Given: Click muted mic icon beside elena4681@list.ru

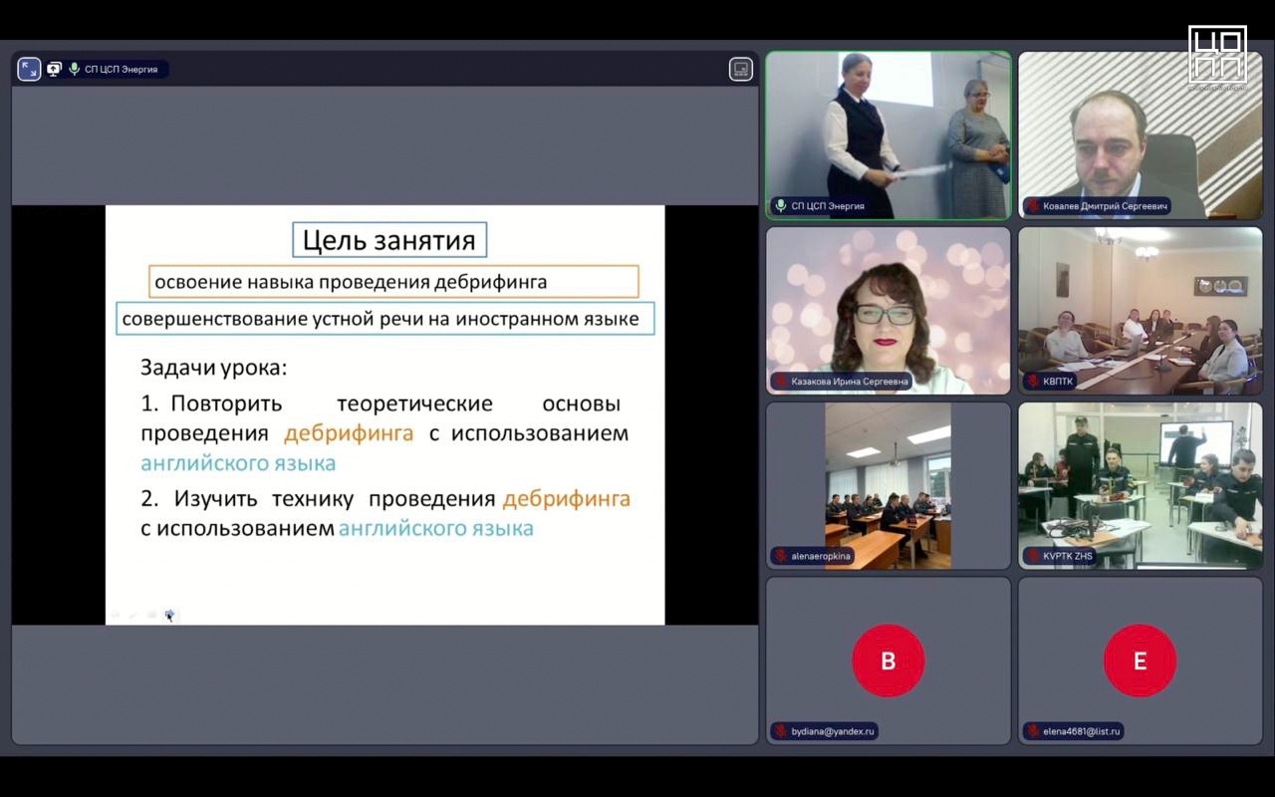Looking at the screenshot, I should [1034, 731].
